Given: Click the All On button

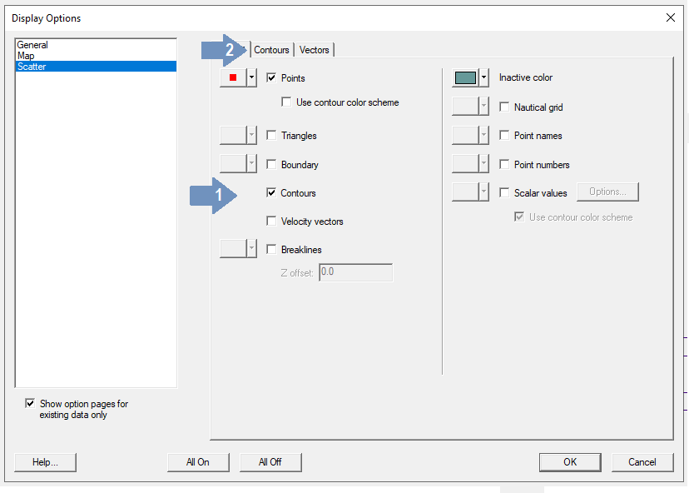Looking at the screenshot, I should pyautogui.click(x=198, y=462).
